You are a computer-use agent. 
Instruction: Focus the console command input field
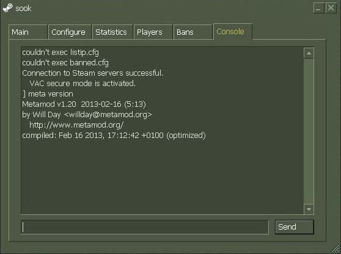[x=145, y=227]
